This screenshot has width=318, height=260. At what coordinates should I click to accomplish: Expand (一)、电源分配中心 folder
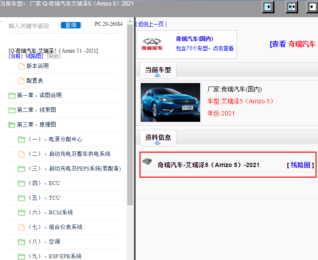pos(55,139)
